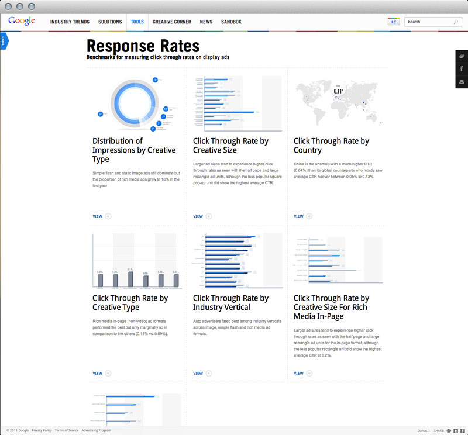
Task: Share via the Twitter sidebar icon
Action: (x=462, y=56)
